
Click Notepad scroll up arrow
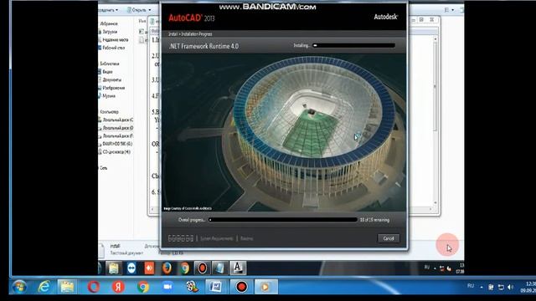point(435,39)
